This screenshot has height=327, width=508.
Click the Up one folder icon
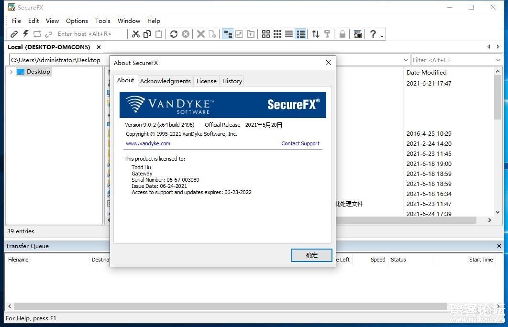tap(251, 34)
